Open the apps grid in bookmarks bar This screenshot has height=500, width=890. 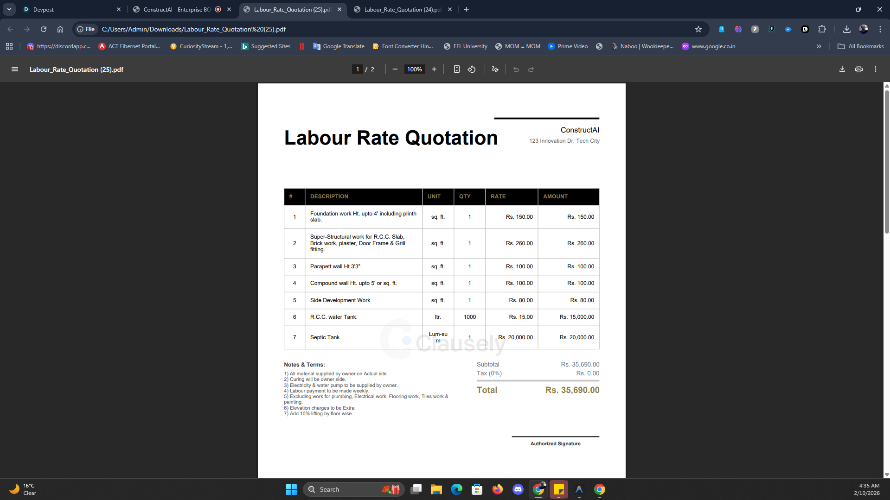(9, 46)
